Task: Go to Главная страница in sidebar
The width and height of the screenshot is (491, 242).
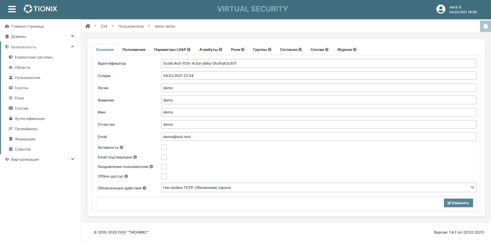Action: point(27,26)
